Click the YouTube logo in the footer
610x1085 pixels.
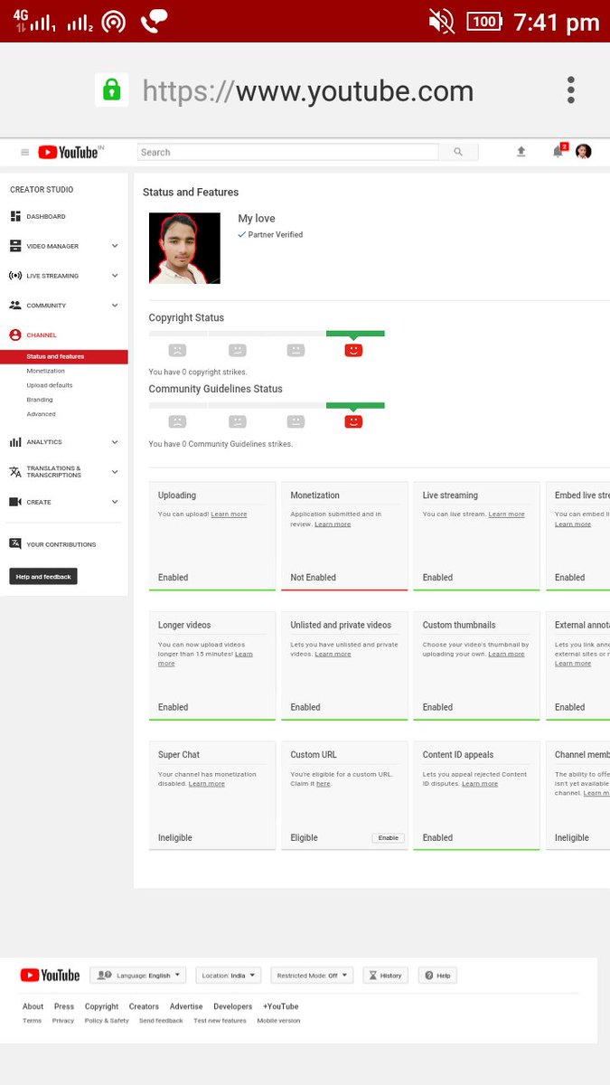tap(50, 976)
